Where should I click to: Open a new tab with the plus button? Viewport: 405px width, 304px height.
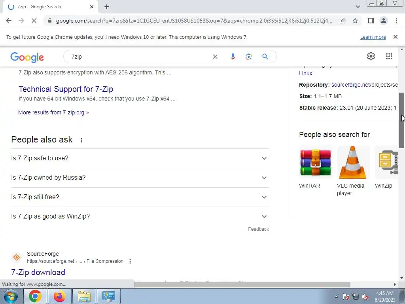[107, 7]
